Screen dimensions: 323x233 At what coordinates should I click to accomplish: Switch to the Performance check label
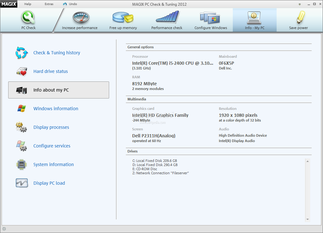(x=167, y=28)
